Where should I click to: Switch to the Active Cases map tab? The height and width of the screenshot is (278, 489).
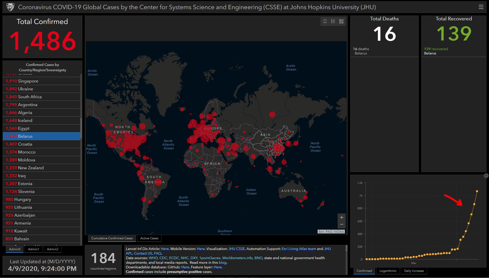[149, 238]
